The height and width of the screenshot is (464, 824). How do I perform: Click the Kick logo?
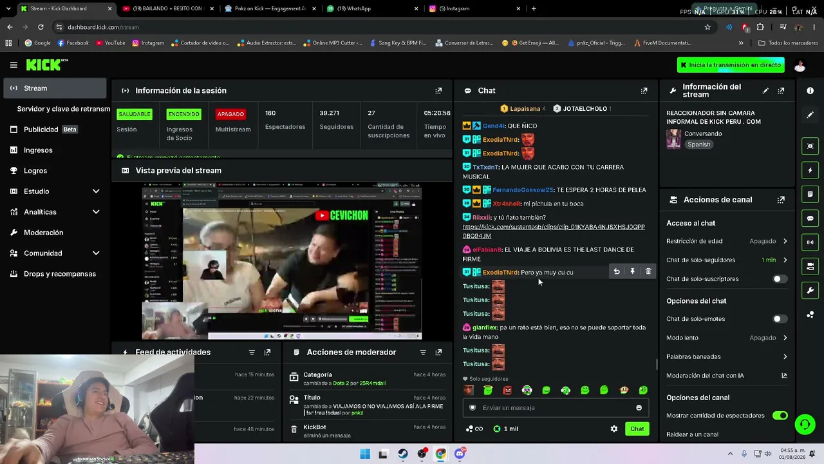47,64
